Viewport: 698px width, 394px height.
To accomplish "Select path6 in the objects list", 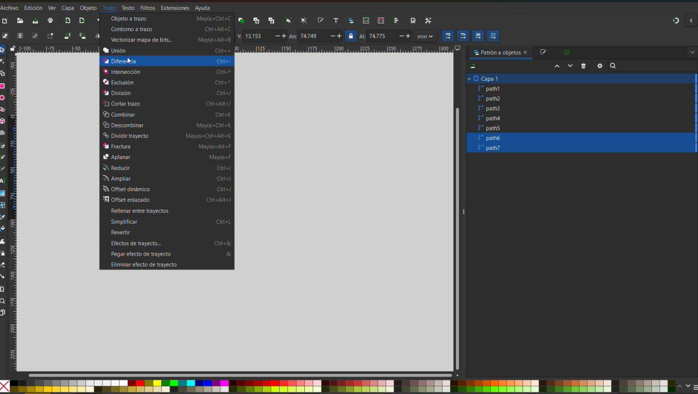I will point(581,138).
